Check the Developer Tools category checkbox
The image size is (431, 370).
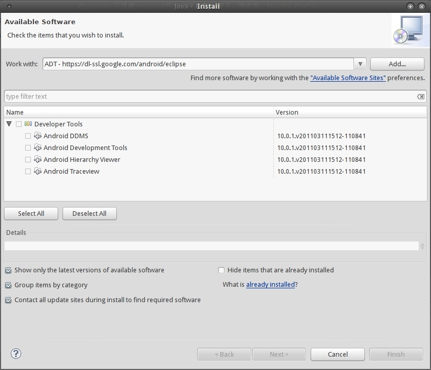click(18, 124)
